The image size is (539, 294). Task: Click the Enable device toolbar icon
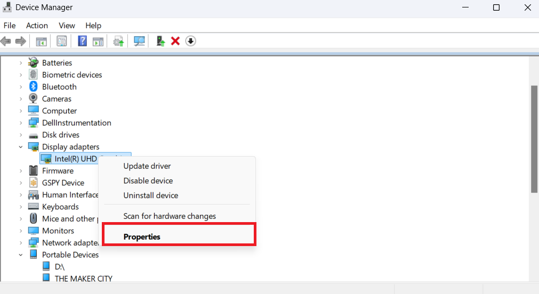160,41
